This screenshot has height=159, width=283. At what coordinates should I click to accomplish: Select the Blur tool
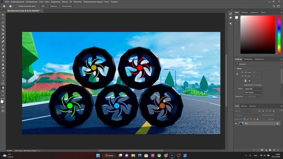pyautogui.click(x=3, y=64)
